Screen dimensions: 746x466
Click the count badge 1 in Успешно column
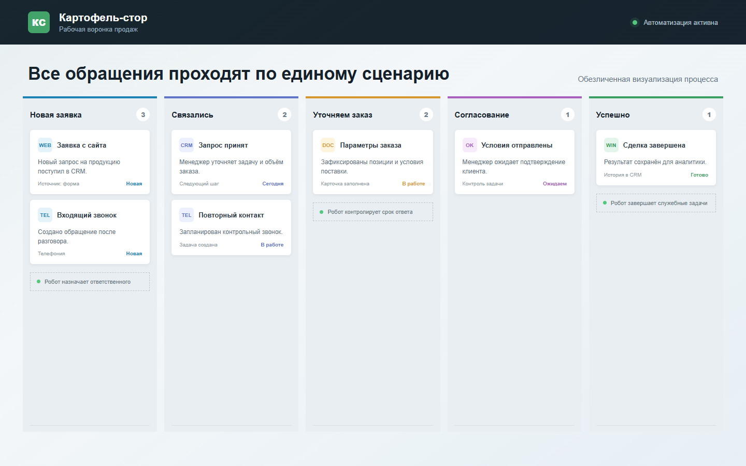pyautogui.click(x=709, y=114)
